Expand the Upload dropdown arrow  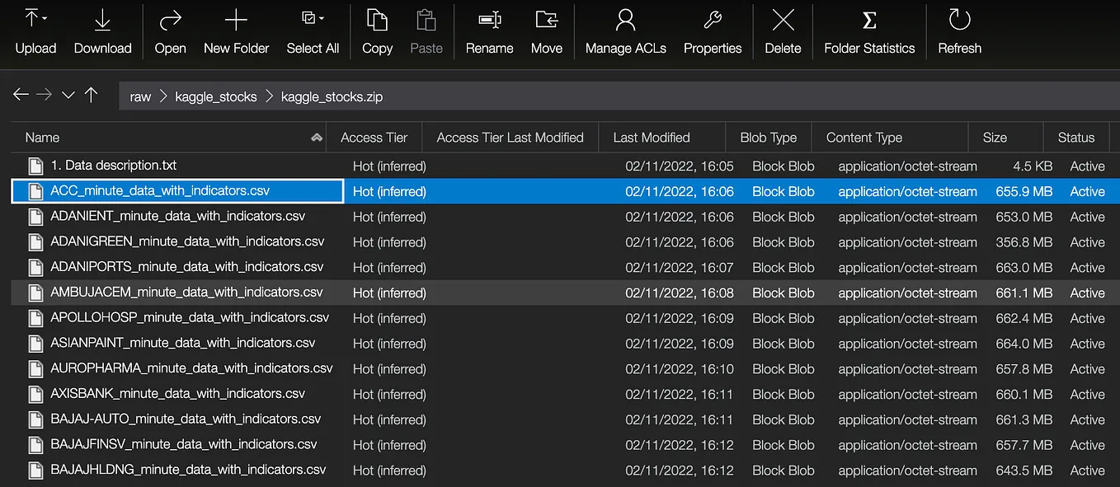(x=44, y=17)
